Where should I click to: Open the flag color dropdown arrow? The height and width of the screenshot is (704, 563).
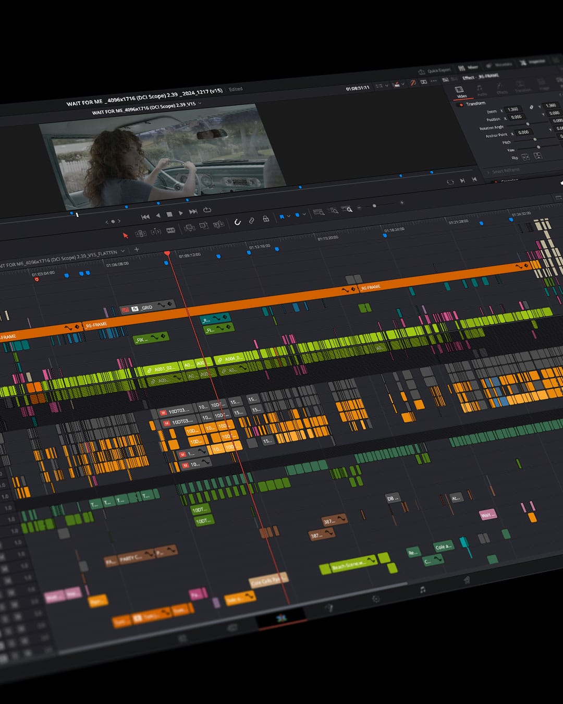click(288, 216)
